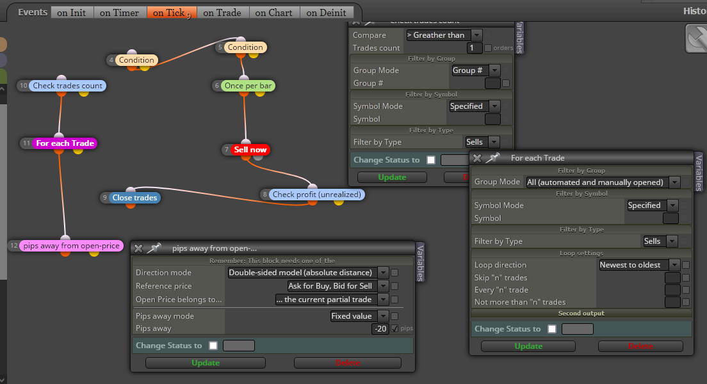707x384 pixels.
Task: Toggle Change Status checkbox in pips away panel
Action: click(213, 346)
